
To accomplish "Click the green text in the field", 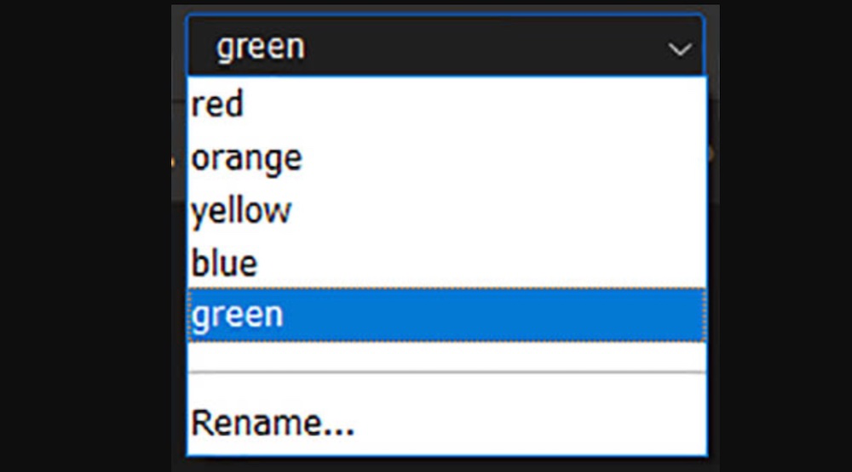I will coord(260,47).
